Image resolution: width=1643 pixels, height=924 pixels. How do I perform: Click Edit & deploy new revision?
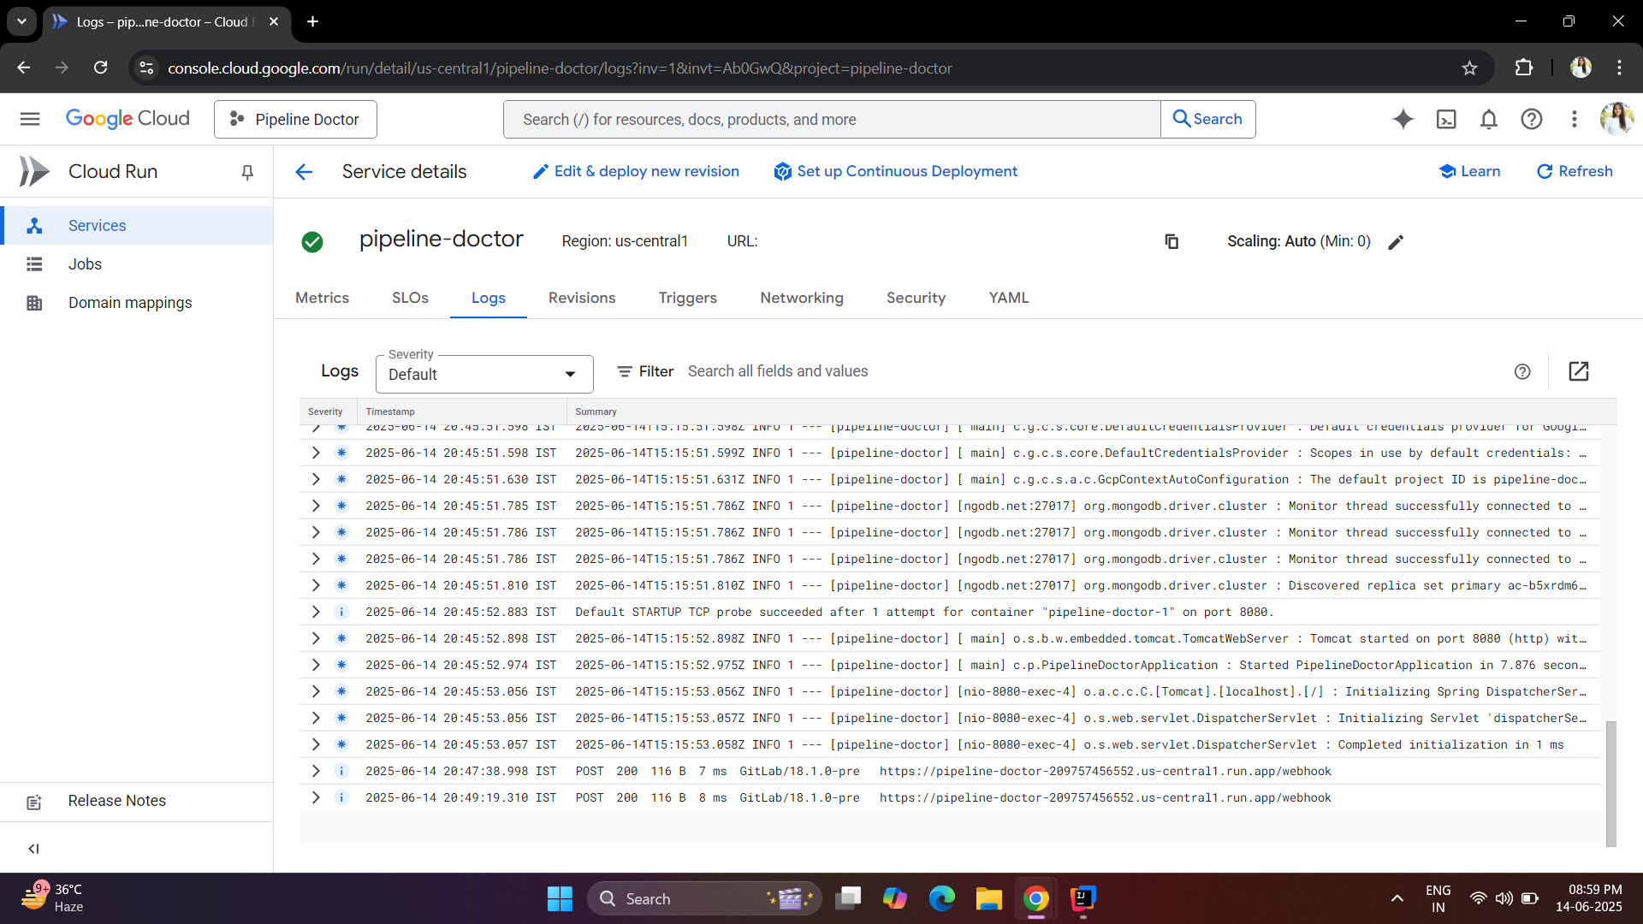pyautogui.click(x=636, y=171)
